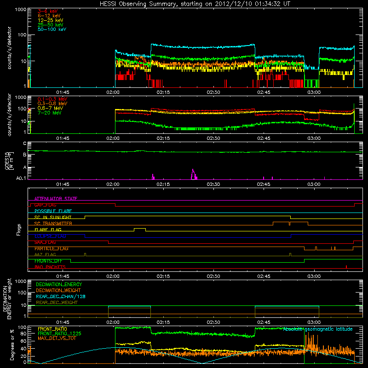Select the 12-25 keV legend label
Viewport: 368px width, 368px height.
click(x=51, y=20)
